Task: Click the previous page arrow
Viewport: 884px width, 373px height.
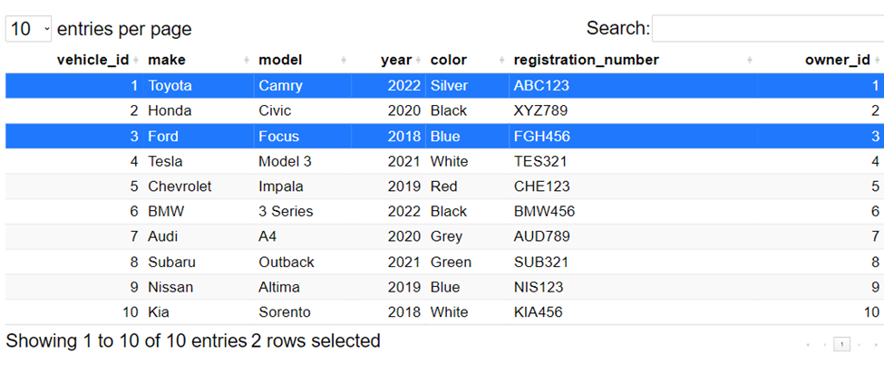Action: [823, 344]
